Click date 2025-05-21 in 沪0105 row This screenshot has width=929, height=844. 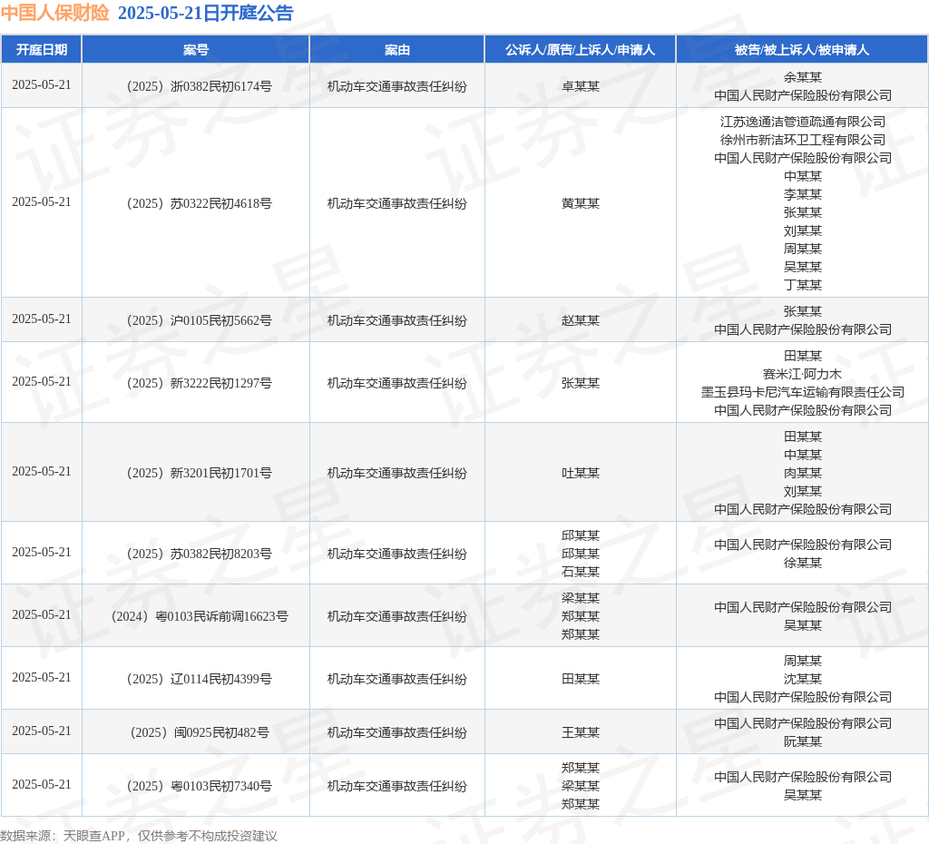42,319
